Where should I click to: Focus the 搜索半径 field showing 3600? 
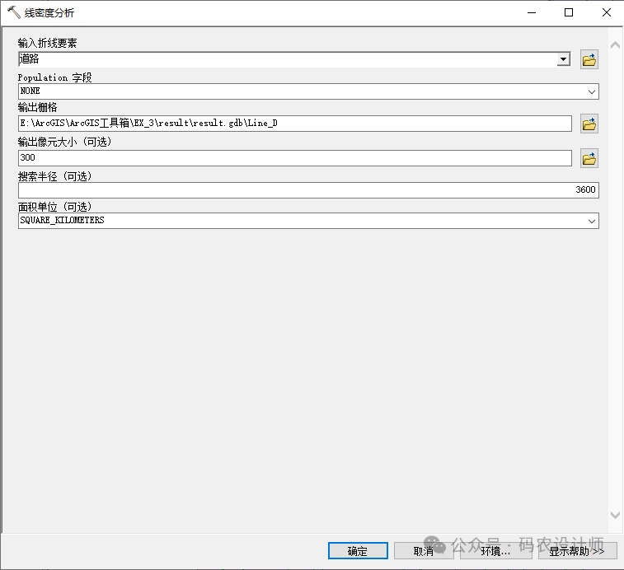pos(307,189)
